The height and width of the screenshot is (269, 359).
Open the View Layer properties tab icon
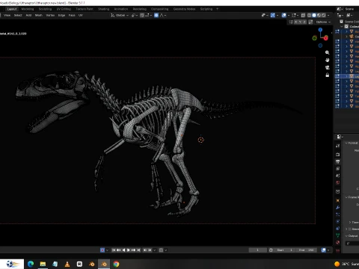[338, 169]
